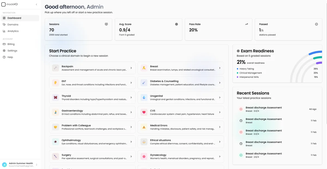Open Settings from the sidebar
Viewport: 327px width, 169px height.
11,50
